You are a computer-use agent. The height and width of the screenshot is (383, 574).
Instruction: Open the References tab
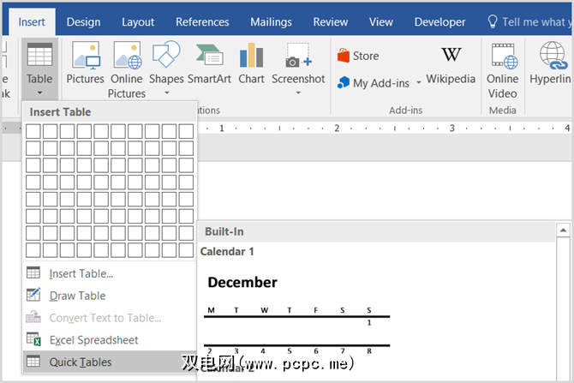pos(202,22)
